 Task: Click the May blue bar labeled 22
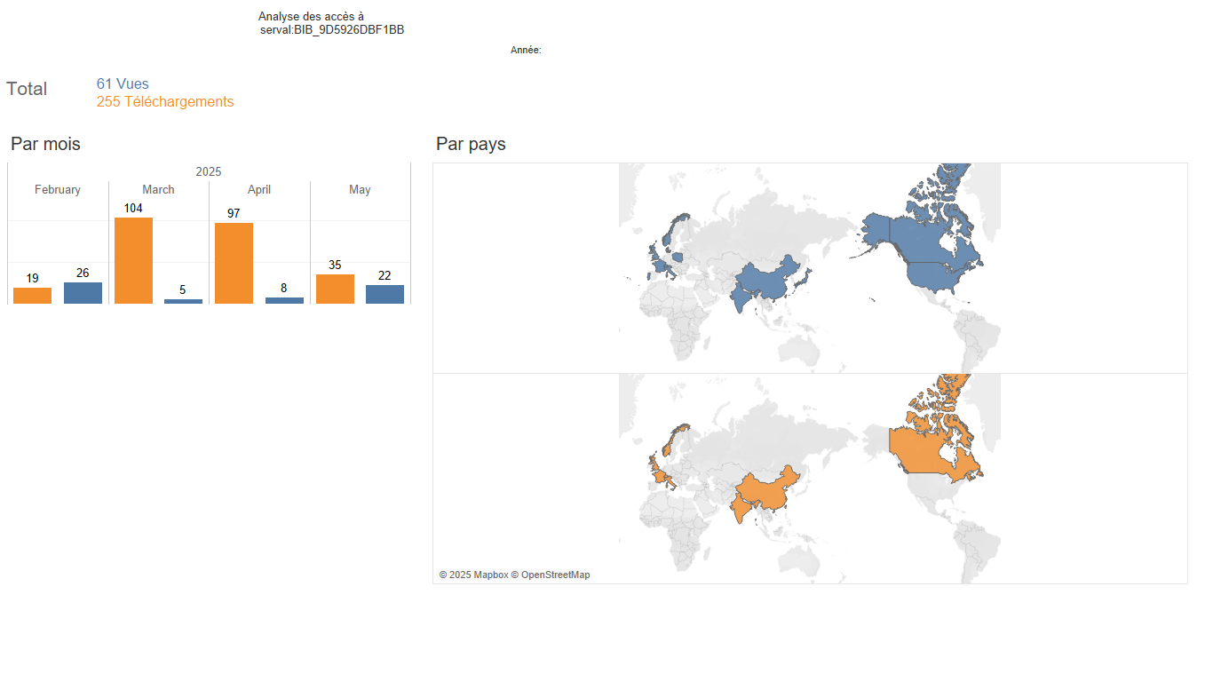point(385,294)
